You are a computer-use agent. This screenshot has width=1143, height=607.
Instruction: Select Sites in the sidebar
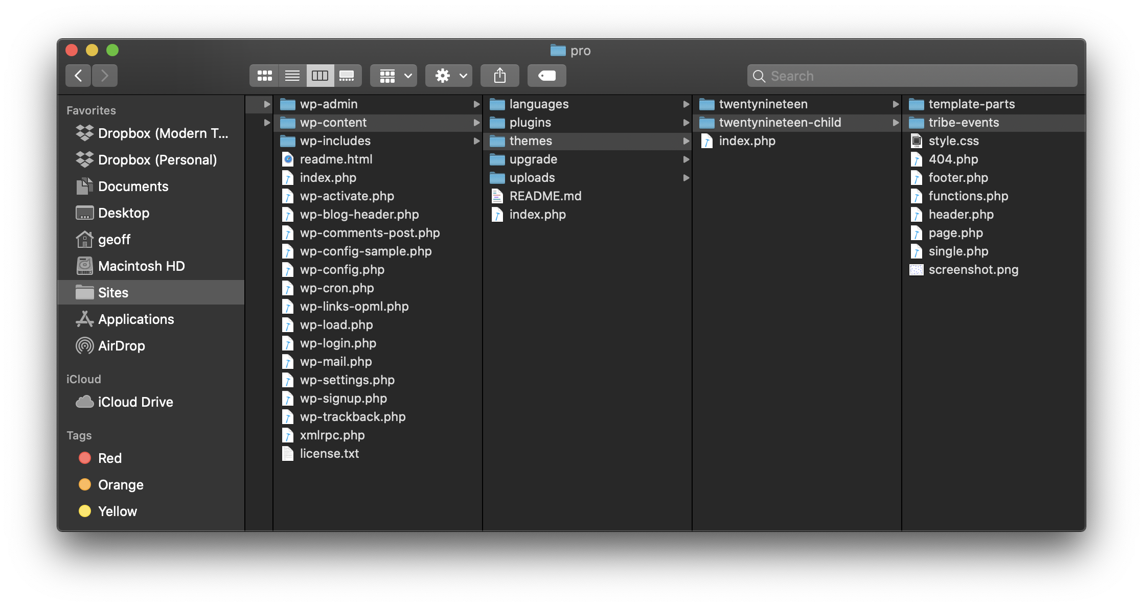point(151,293)
